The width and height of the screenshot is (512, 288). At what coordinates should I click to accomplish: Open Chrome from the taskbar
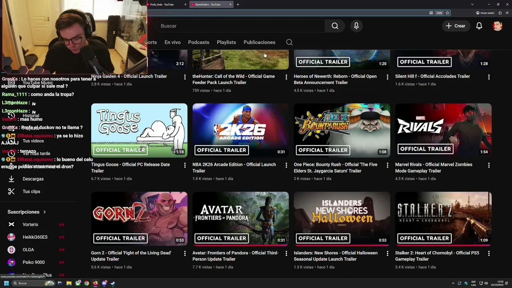(86, 283)
